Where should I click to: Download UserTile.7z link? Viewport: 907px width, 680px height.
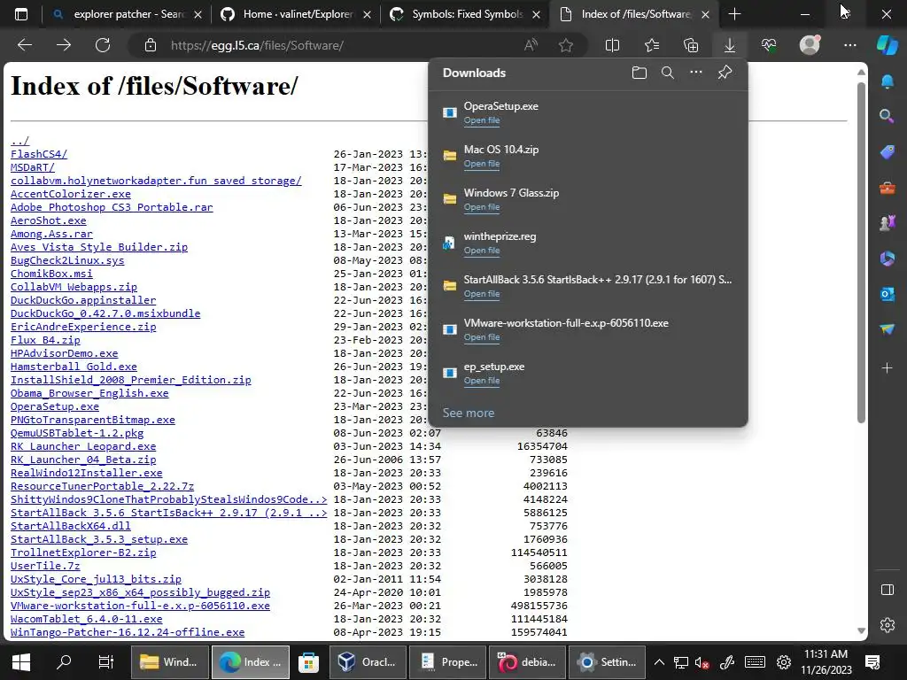45,566
